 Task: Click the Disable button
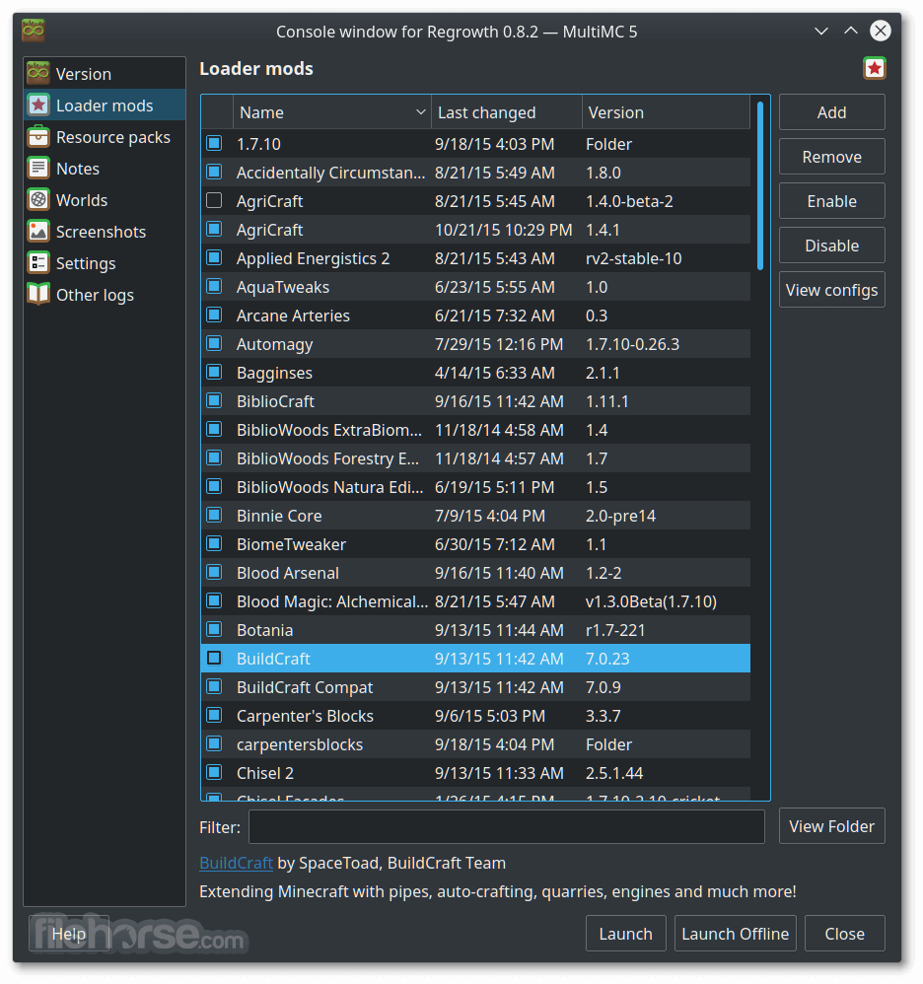831,246
